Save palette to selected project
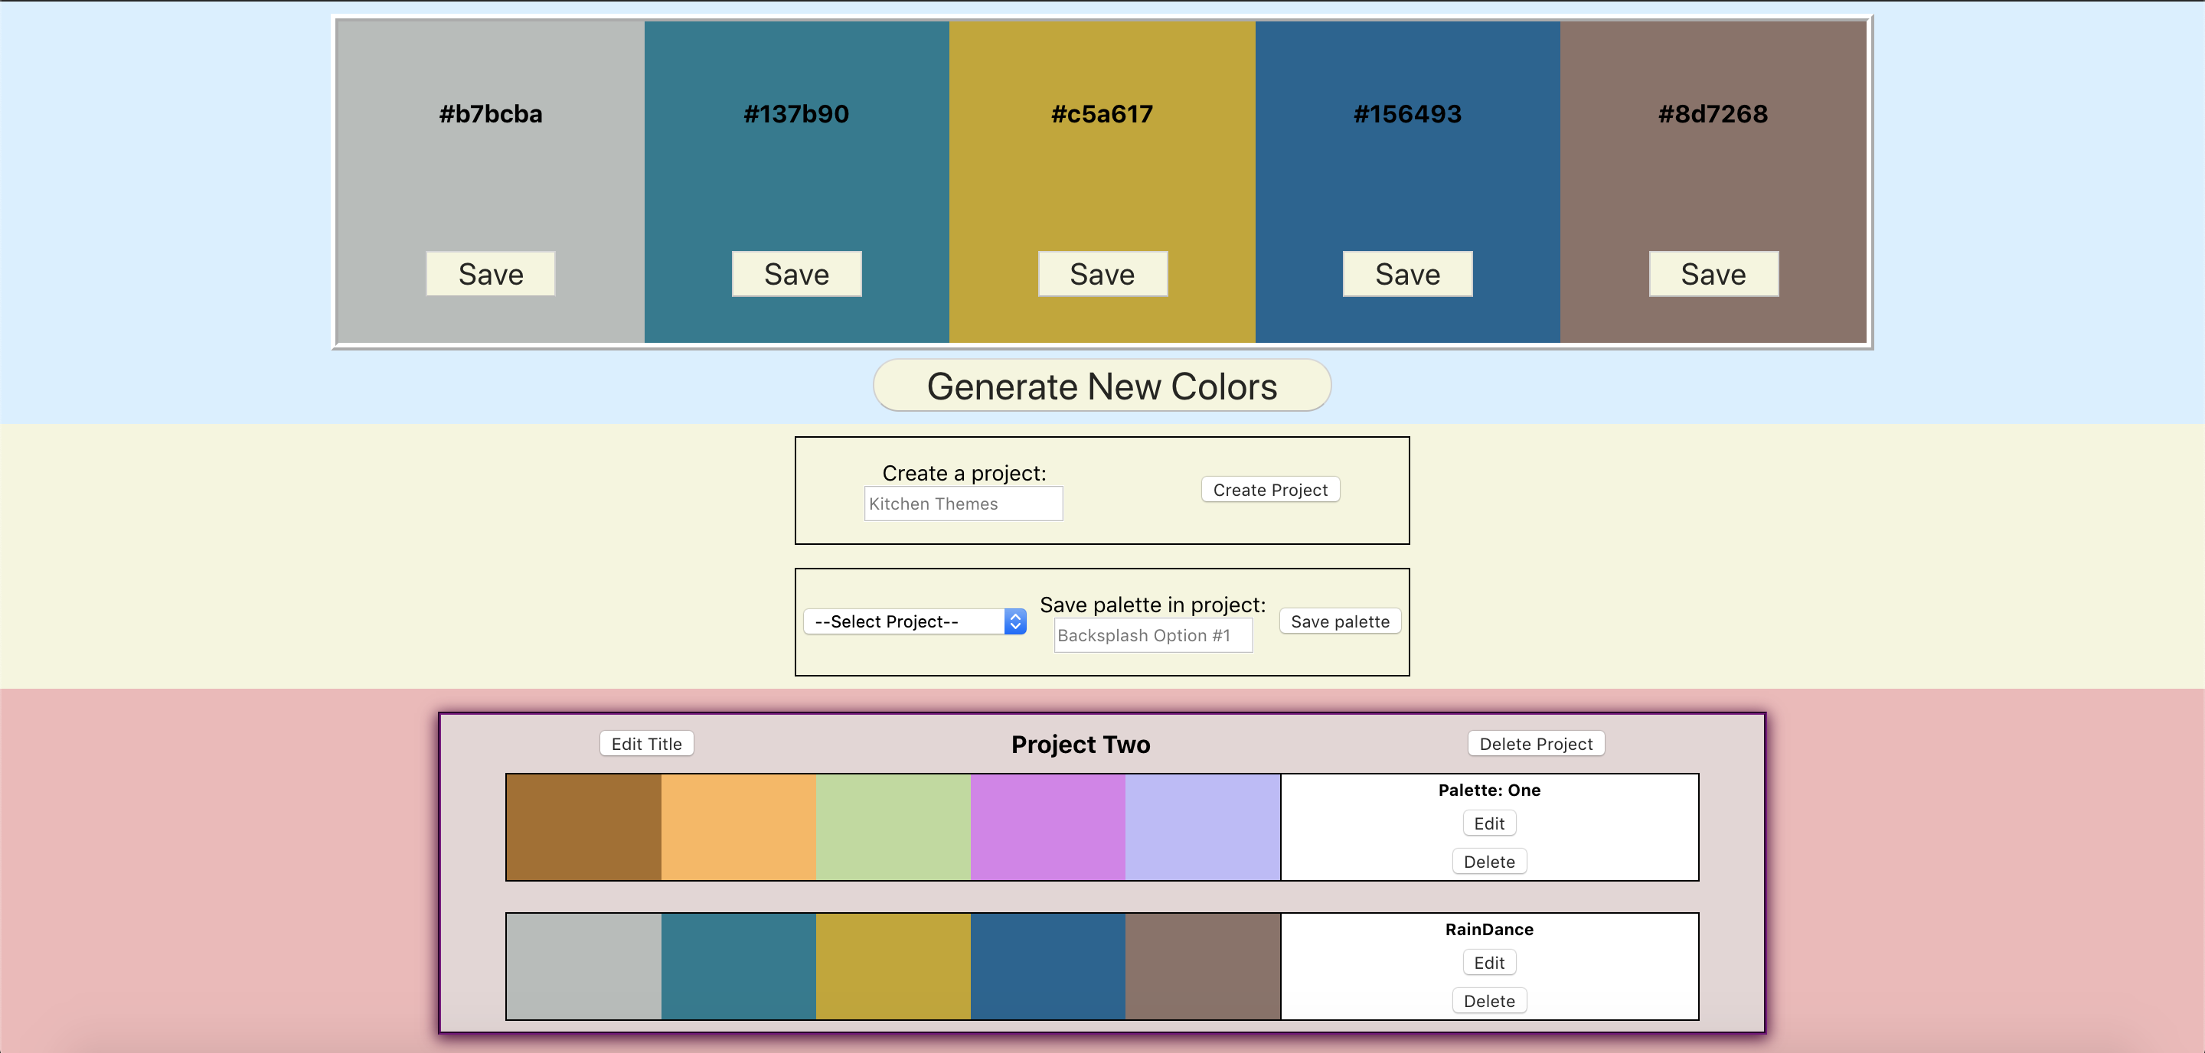Screen dimensions: 2205x1053 tap(1339, 621)
